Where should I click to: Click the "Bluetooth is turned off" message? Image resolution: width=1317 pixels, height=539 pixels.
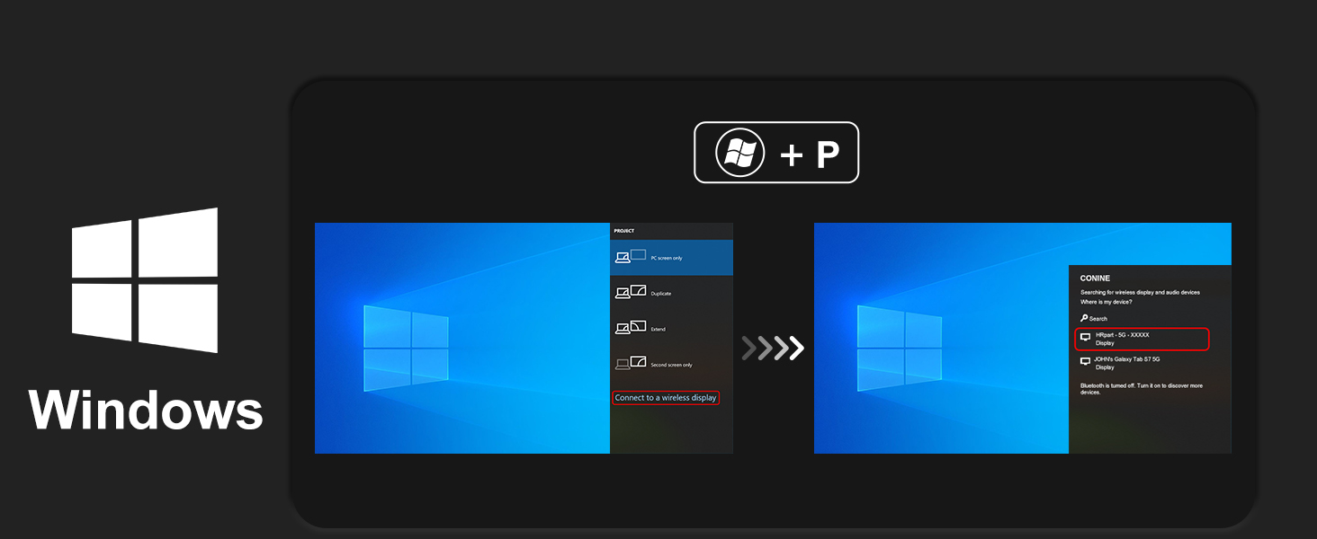pos(1141,389)
